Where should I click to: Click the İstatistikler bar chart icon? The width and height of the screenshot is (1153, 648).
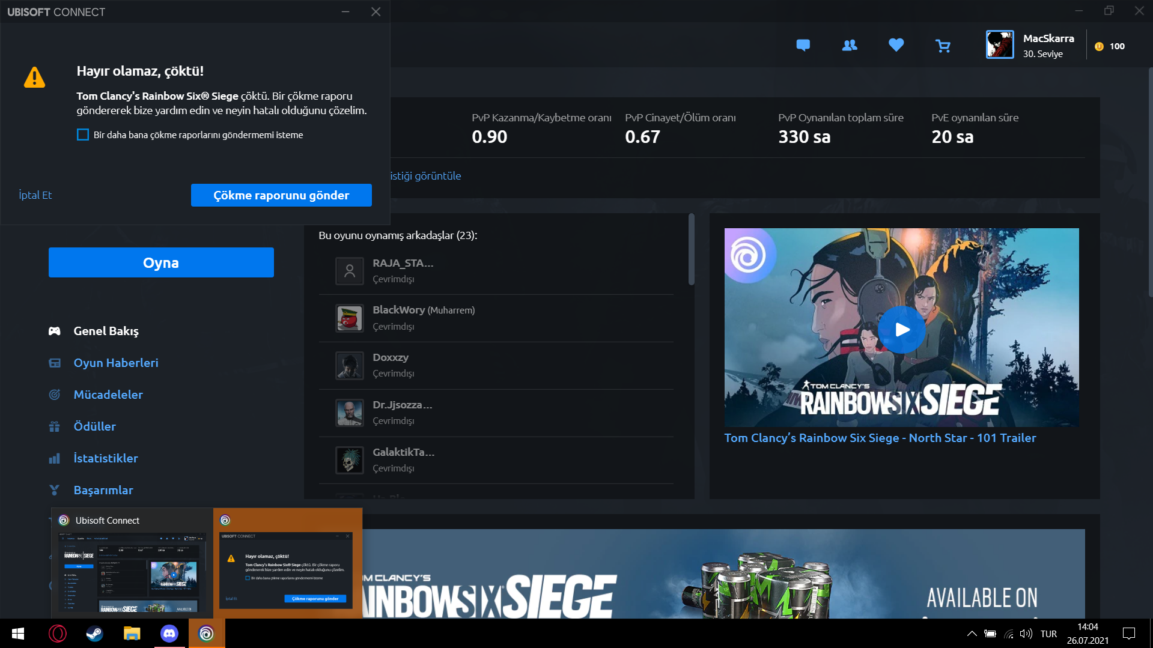tap(55, 458)
